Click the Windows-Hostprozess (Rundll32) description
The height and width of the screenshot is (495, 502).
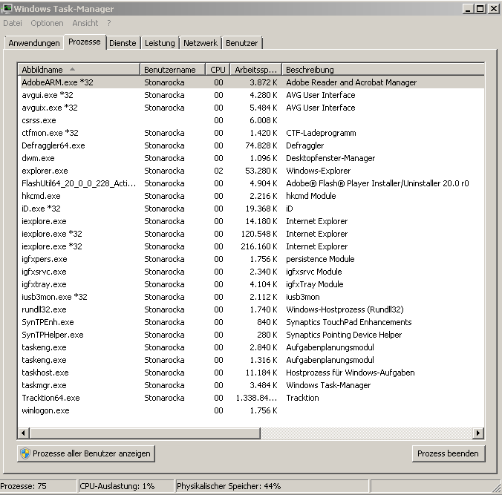(345, 309)
